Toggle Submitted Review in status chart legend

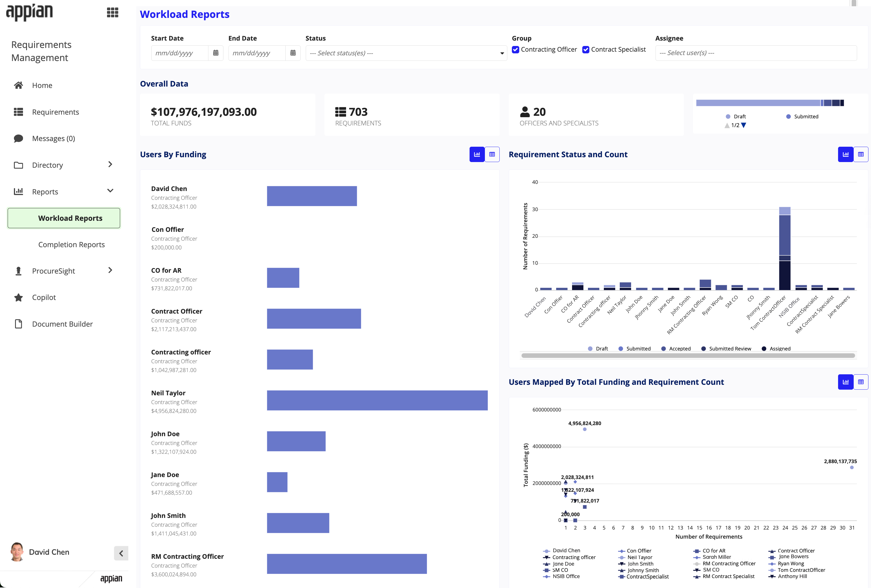(x=726, y=349)
